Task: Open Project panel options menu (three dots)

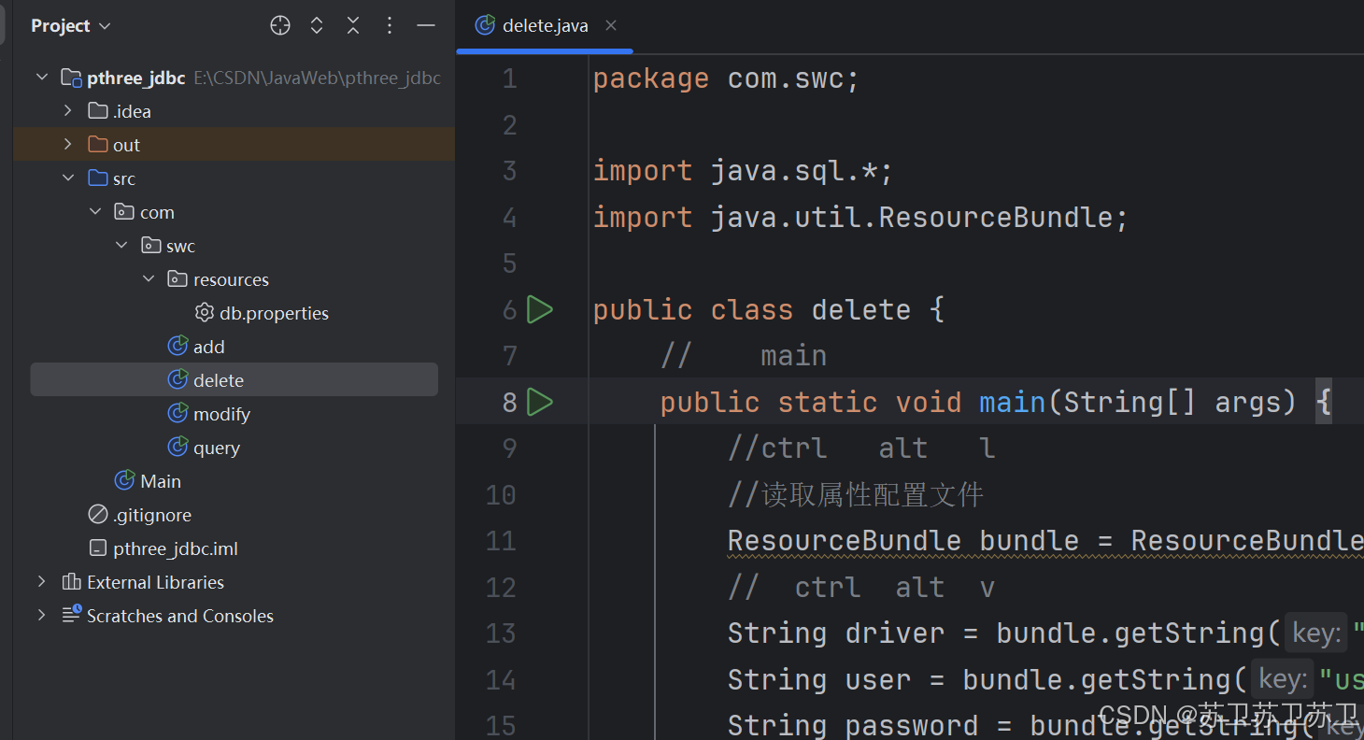Action: point(390,25)
